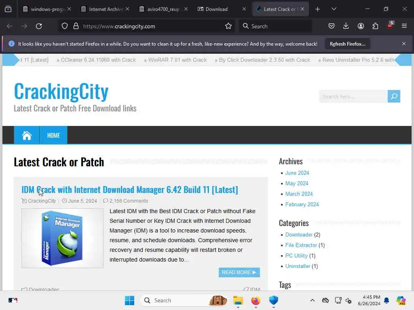Viewport: 414px width, 310px height.
Task: Dismiss the Refresh Firefox notification bar
Action: (404, 44)
